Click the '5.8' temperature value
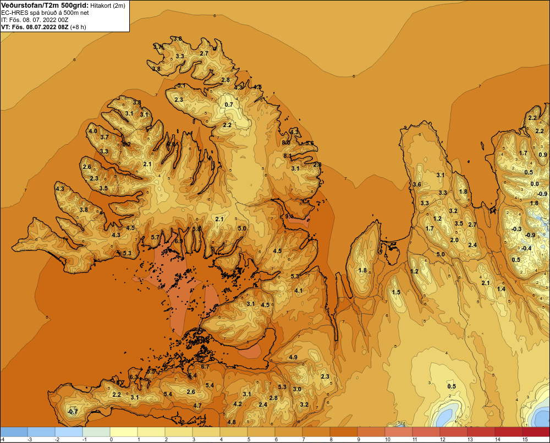 197,229
